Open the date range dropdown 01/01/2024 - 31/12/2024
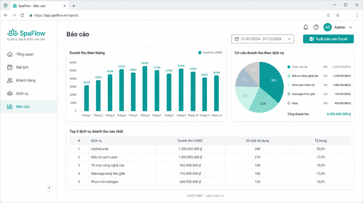This screenshot has height=203, width=363. point(263,39)
